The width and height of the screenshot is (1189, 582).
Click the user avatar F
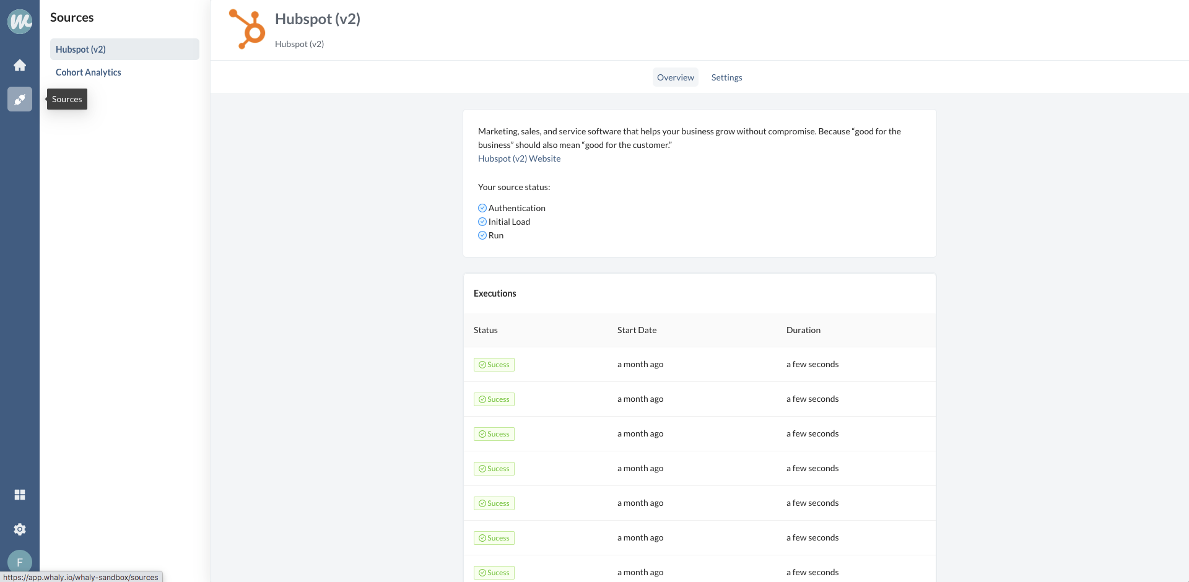pyautogui.click(x=20, y=562)
